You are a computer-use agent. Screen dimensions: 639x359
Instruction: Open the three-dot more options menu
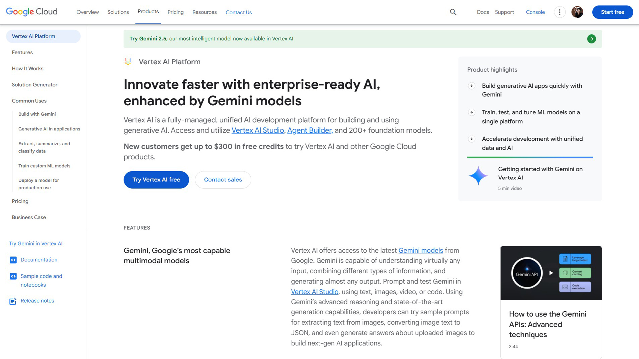point(560,12)
